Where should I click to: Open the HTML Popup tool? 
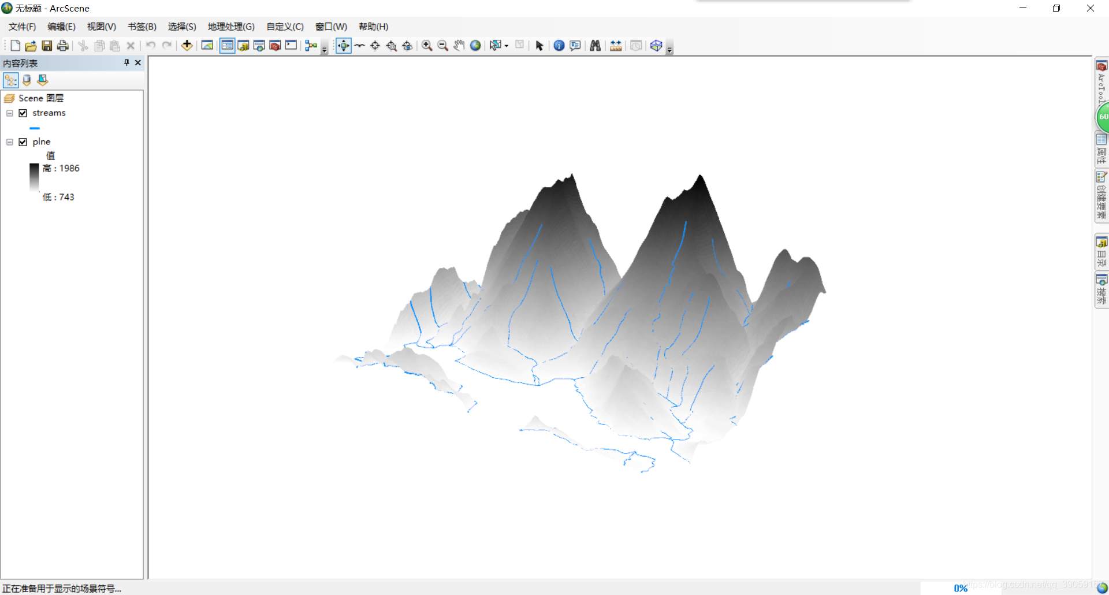click(575, 46)
